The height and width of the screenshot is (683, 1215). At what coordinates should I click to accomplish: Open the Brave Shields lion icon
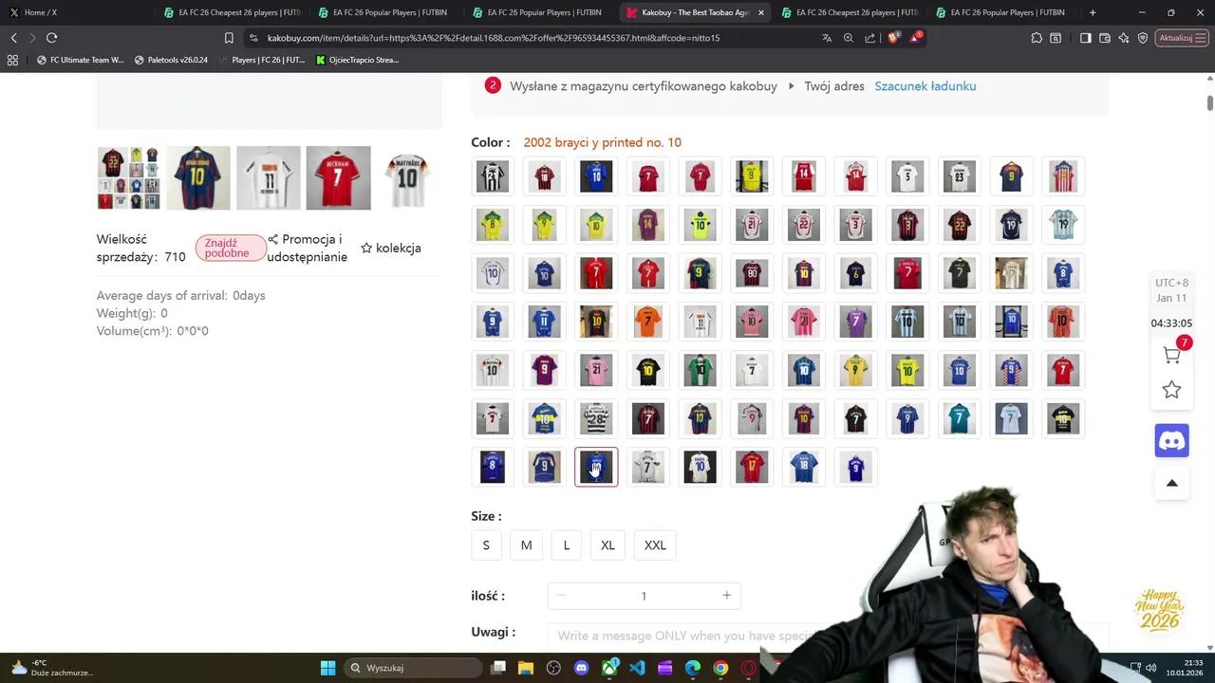(893, 38)
